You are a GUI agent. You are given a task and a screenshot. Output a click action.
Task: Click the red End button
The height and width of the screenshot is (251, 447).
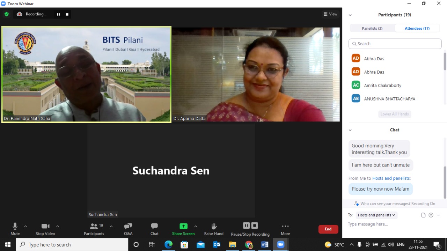click(328, 229)
